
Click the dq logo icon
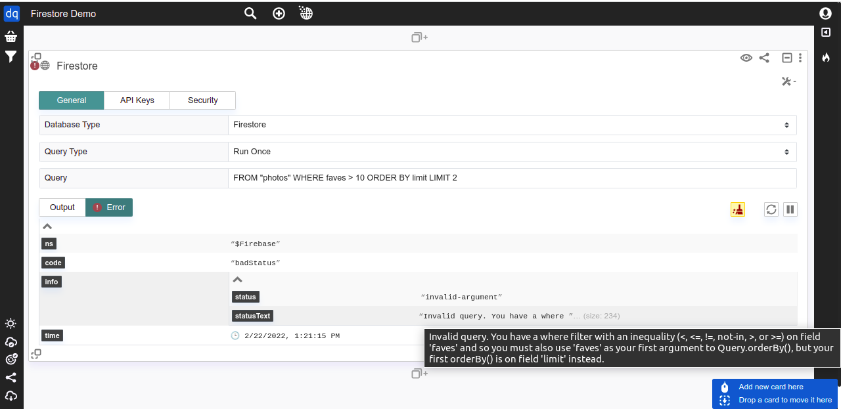point(12,13)
